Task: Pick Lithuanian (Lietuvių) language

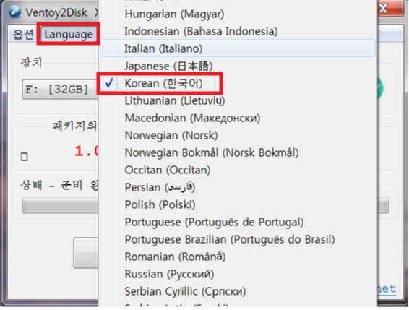Action: (238, 100)
